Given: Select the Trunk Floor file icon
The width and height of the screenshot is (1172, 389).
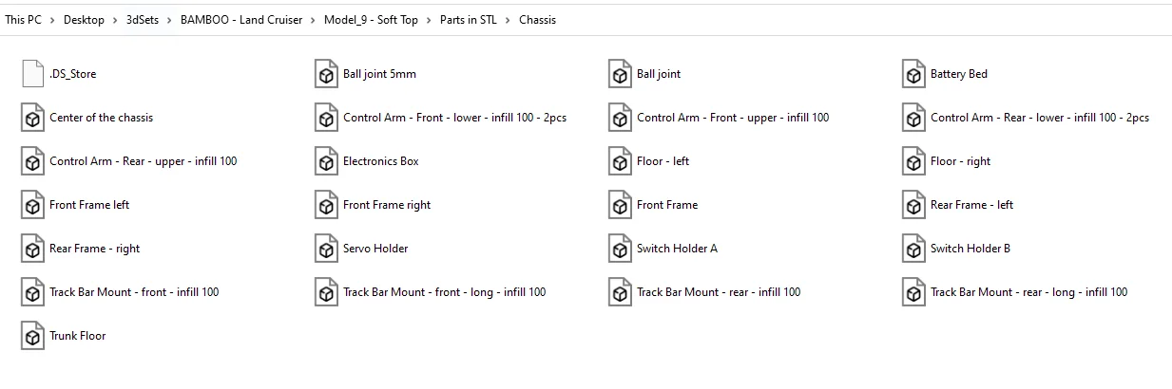Looking at the screenshot, I should [32, 336].
